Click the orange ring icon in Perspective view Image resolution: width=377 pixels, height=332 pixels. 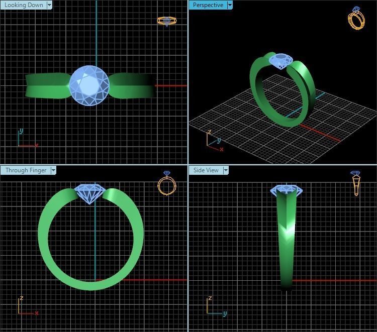pyautogui.click(x=356, y=18)
